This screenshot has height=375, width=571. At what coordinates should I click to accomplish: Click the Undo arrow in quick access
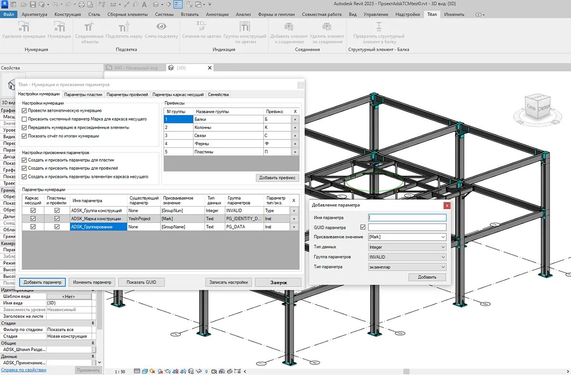point(55,4)
